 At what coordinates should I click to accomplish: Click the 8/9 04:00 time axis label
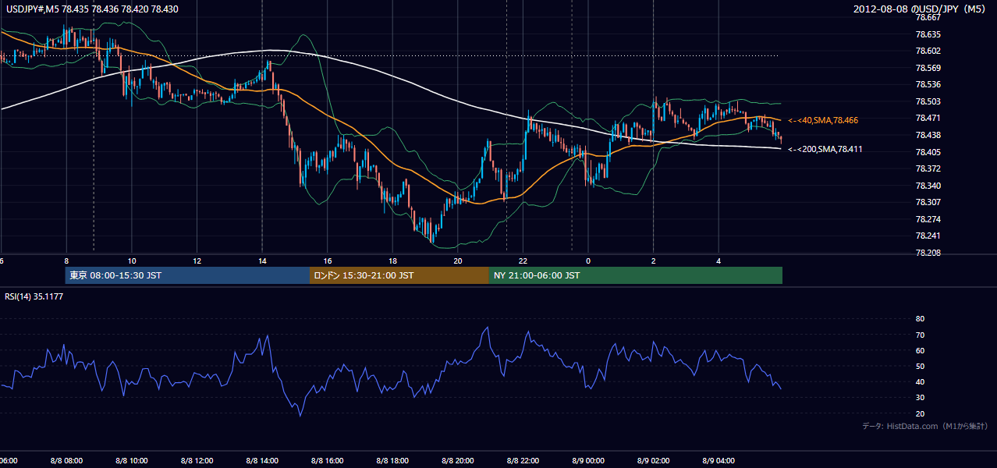coord(718,460)
